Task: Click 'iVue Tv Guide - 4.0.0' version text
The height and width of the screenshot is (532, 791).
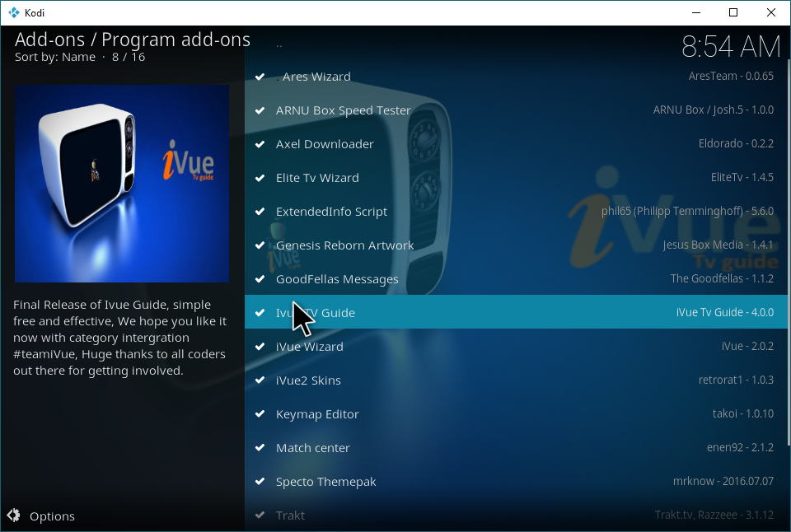Action: [725, 313]
